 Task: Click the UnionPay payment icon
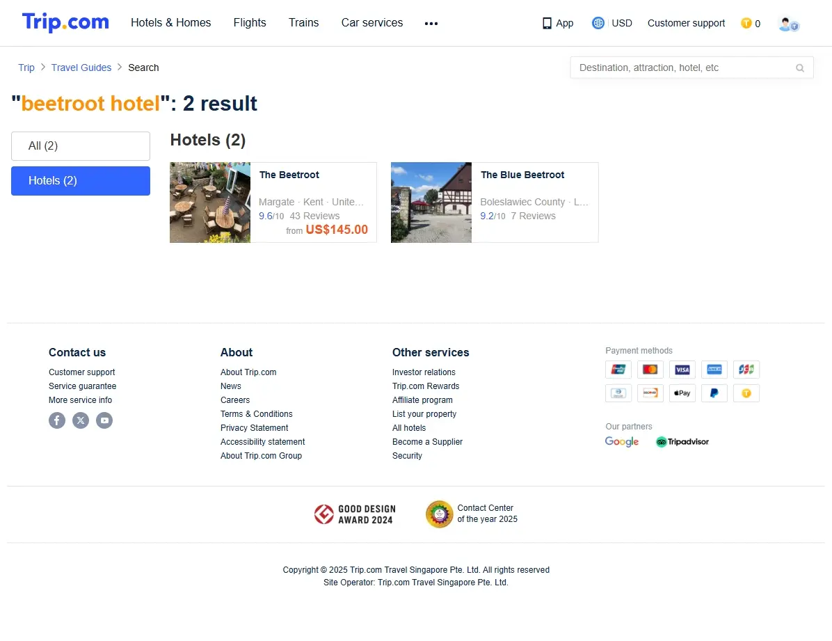tap(618, 369)
